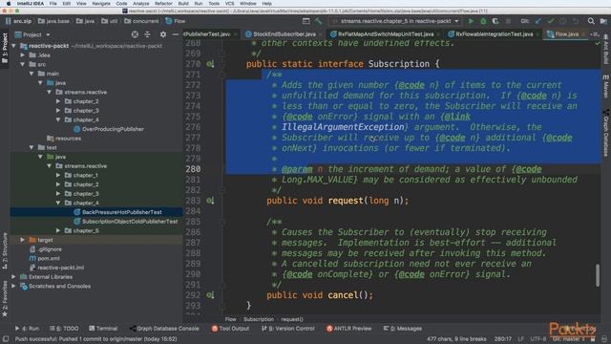Click gutter icon beside cancel() at line 292
611x344 pixels.
click(210, 295)
